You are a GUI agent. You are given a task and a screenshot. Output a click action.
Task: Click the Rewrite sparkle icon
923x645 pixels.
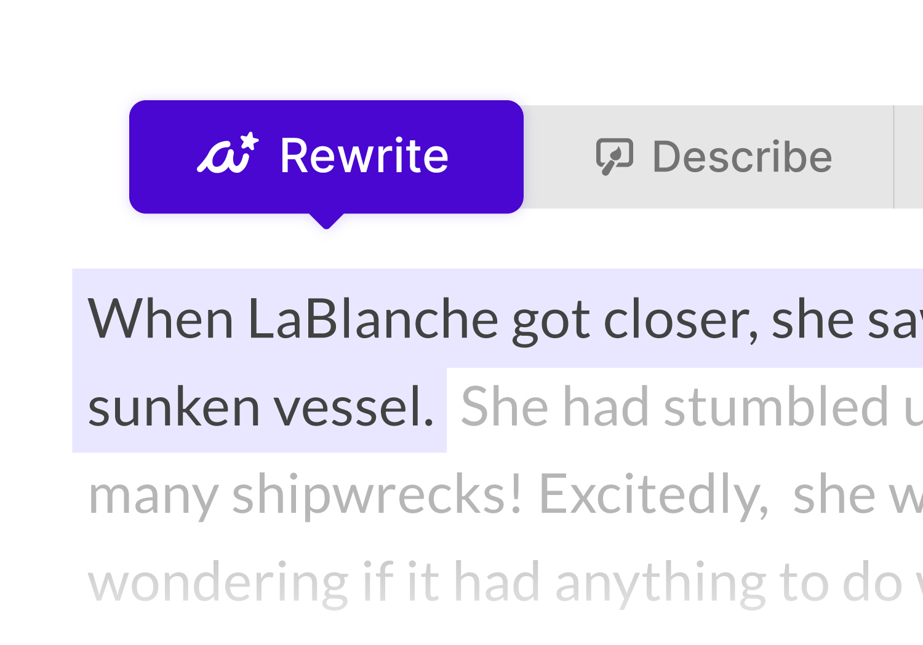pos(228,154)
